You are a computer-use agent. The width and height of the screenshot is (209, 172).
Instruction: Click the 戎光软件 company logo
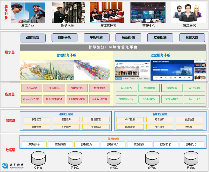13,166
